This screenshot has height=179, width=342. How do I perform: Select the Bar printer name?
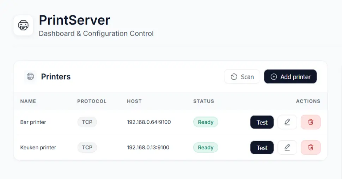coord(33,122)
